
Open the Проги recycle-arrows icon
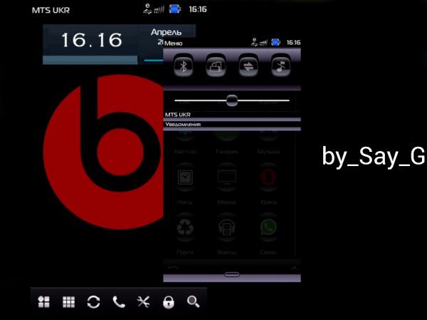coord(185,227)
